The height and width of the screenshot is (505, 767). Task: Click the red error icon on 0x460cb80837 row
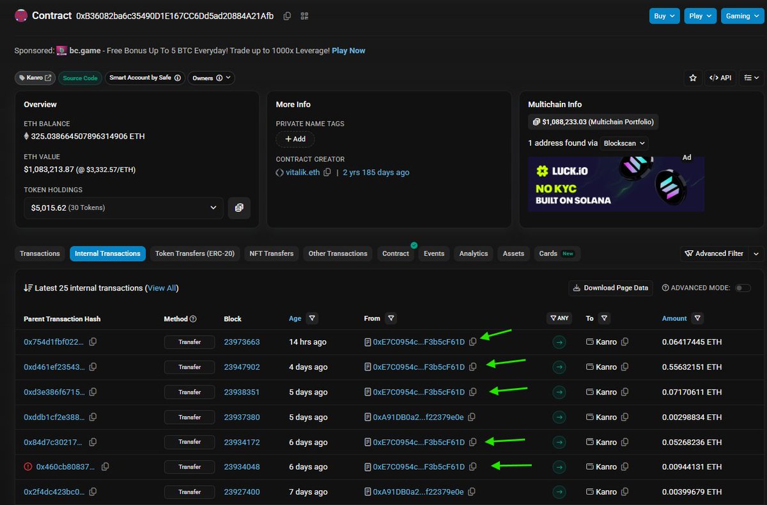click(x=27, y=467)
